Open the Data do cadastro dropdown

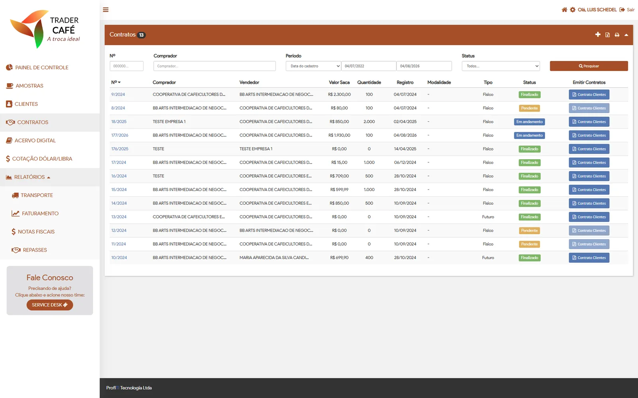coord(313,66)
